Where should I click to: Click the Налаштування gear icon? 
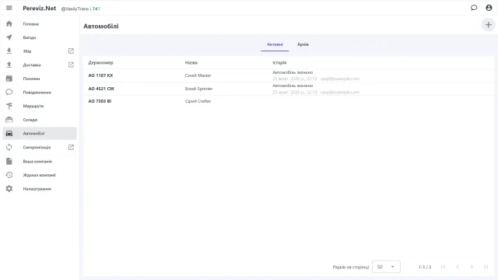[x=9, y=188]
